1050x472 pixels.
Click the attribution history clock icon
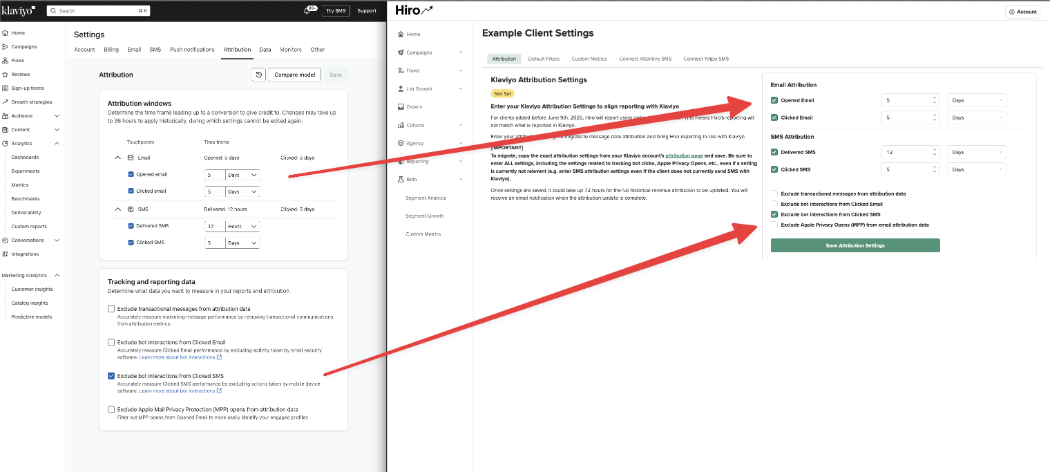259,75
